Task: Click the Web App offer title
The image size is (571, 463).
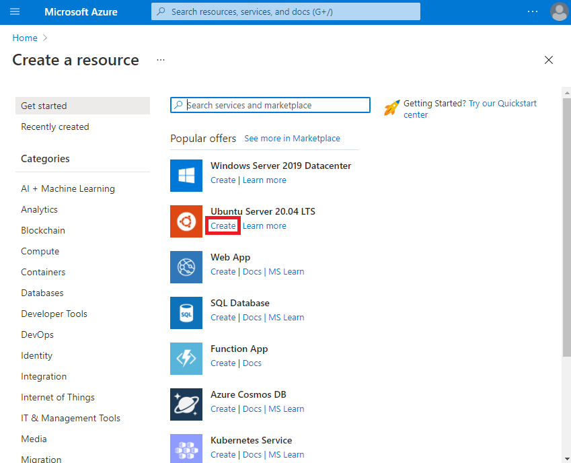Action: point(230,257)
